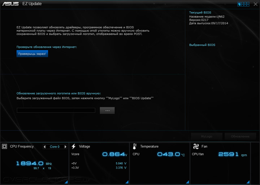The image size is (260, 185).
Task: Open file browser with the ... button
Action: [x=107, y=110]
